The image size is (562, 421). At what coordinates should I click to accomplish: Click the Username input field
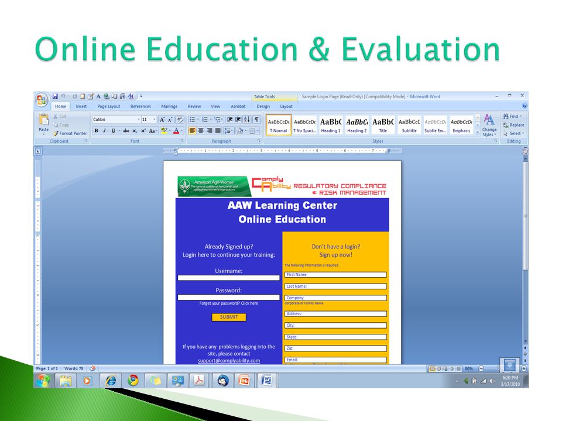(x=229, y=278)
